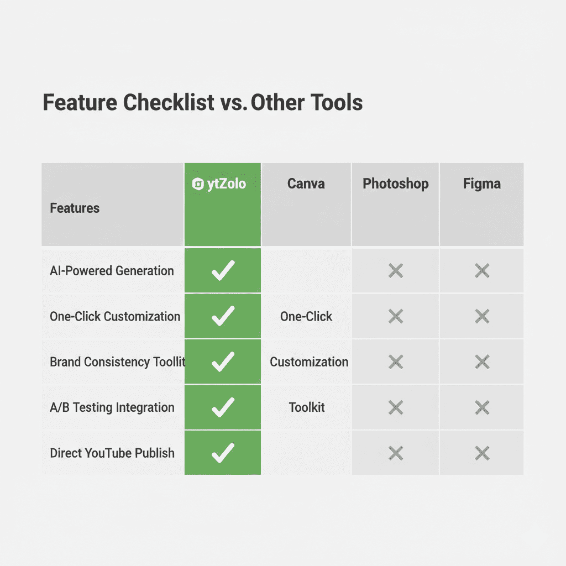The image size is (566, 566).
Task: Click Photoshop's X for AI-Powered Generation
Action: tap(395, 271)
